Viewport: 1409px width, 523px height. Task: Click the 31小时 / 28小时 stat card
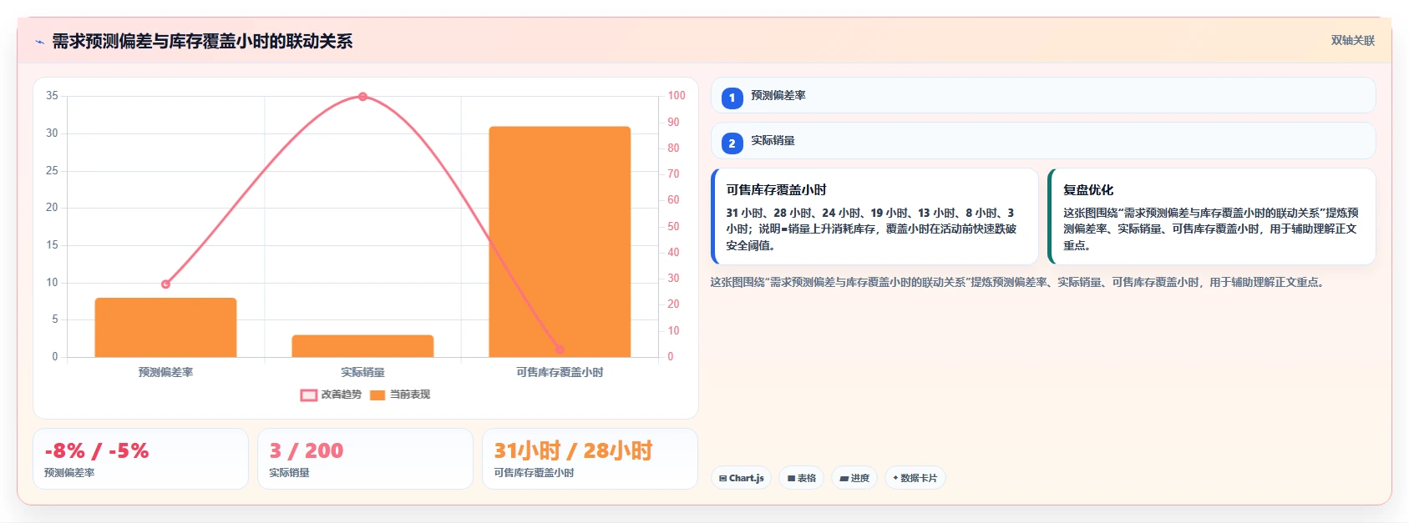590,459
